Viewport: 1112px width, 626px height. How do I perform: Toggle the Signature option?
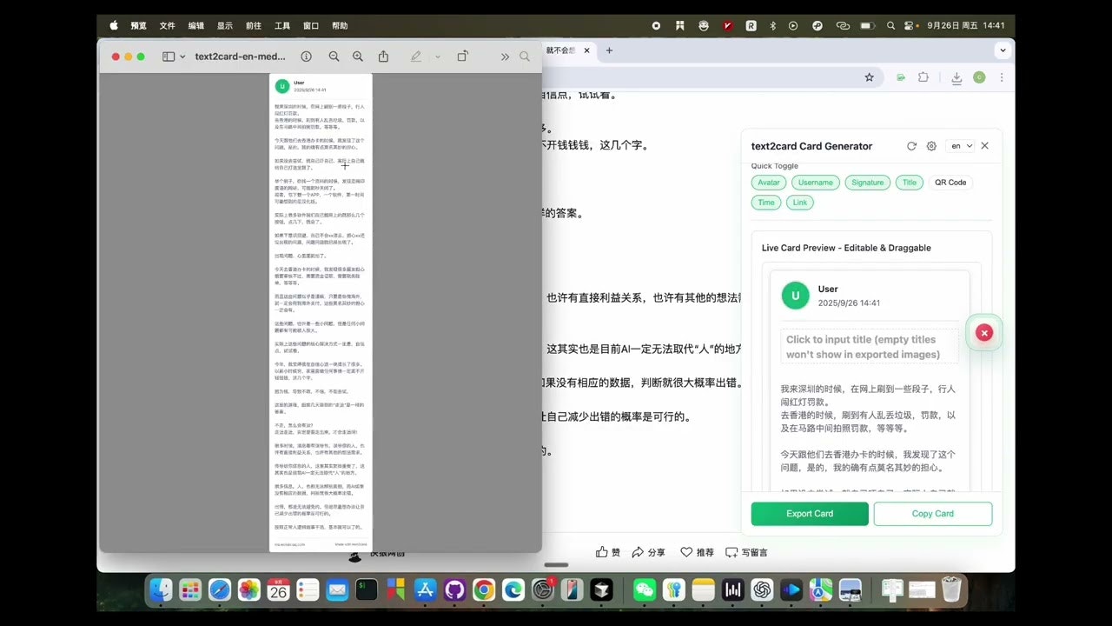point(867,183)
